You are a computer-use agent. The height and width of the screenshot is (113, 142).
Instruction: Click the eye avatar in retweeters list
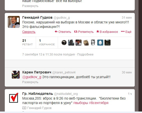click(x=64, y=43)
